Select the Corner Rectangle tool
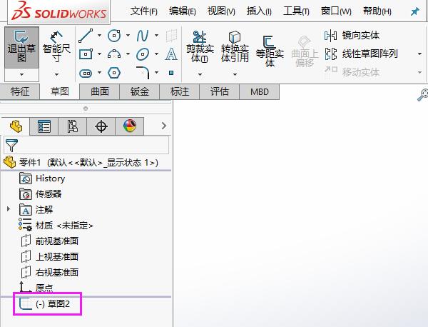The width and height of the screenshot is (428, 327). click(86, 54)
